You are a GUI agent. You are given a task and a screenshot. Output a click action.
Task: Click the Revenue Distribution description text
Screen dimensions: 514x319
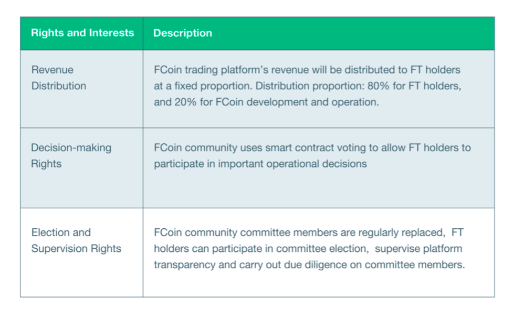pos(308,86)
